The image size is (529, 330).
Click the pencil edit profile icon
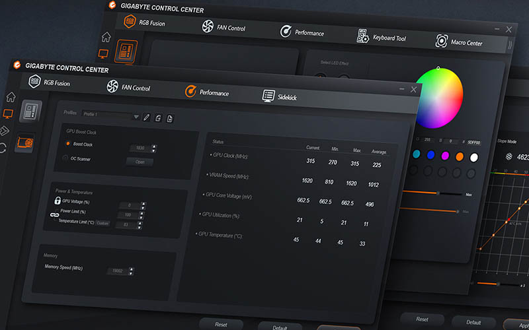tap(146, 117)
